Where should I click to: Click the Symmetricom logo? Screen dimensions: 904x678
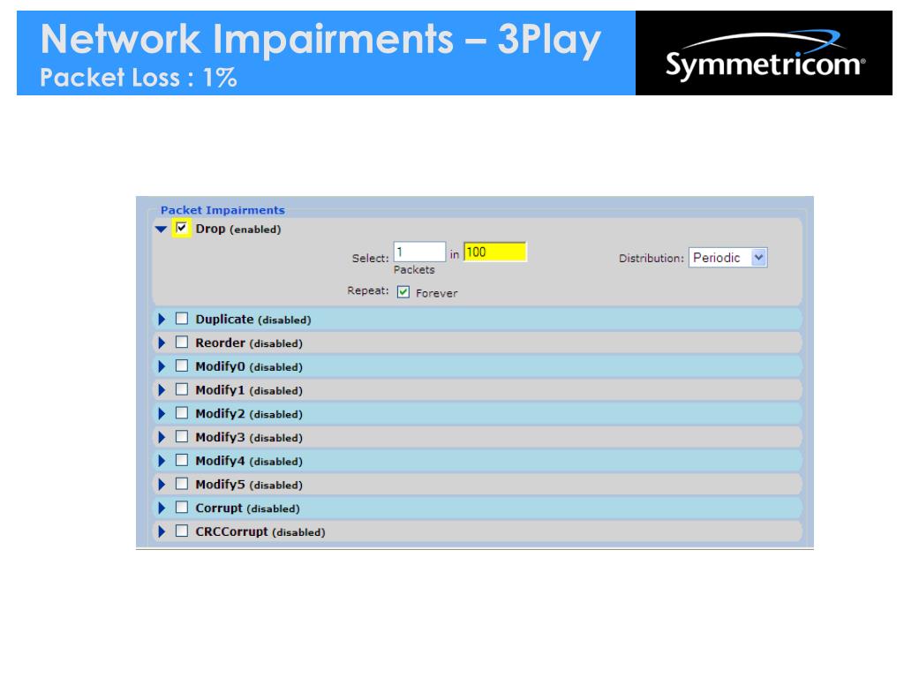[x=765, y=54]
